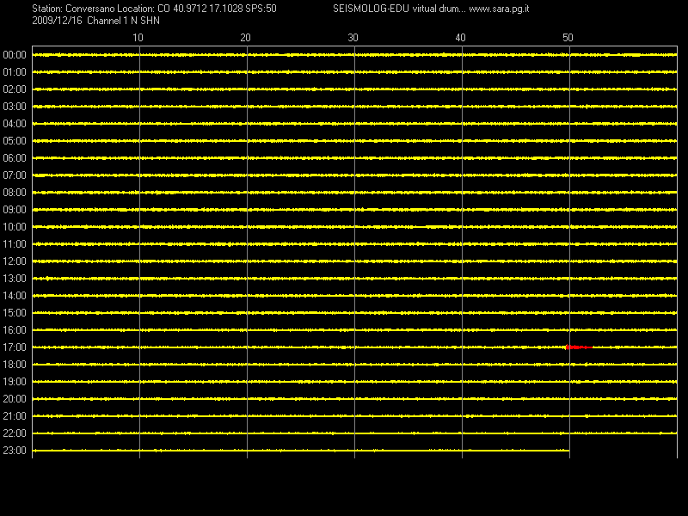The height and width of the screenshot is (516, 688).
Task: Click the 19:00 hour label
Action: 15,382
